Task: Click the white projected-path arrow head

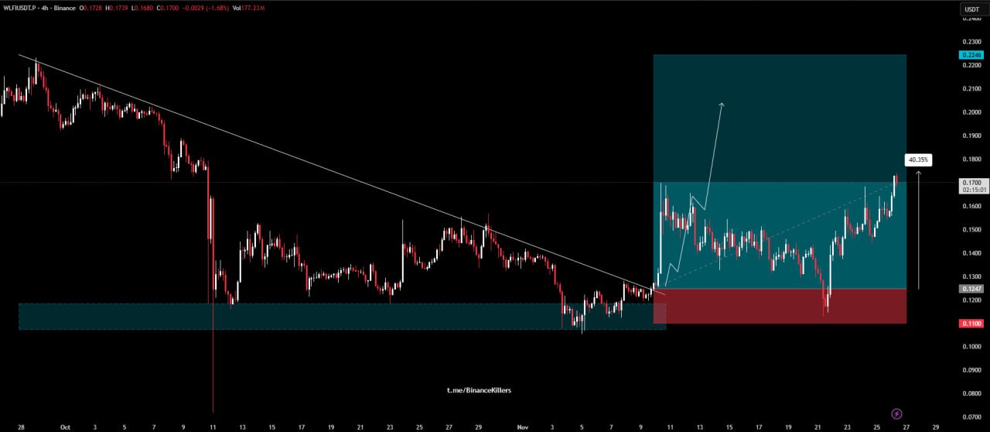Action: point(722,104)
